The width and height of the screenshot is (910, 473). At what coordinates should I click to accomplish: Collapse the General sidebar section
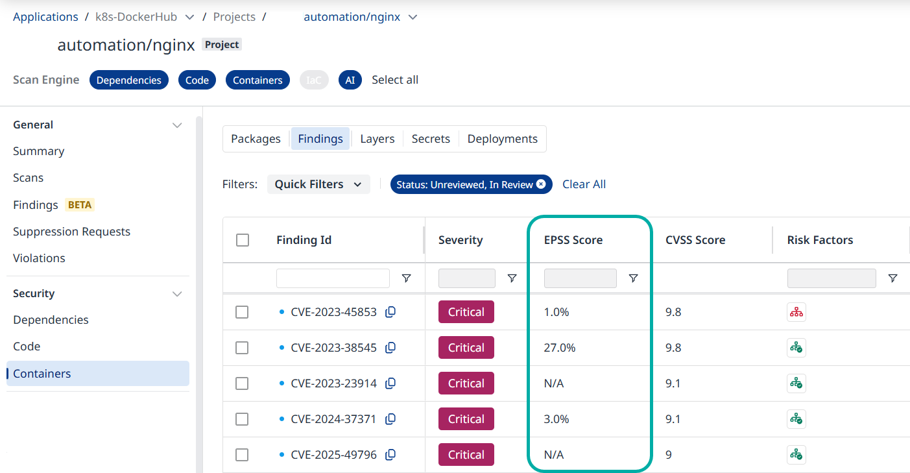(177, 125)
